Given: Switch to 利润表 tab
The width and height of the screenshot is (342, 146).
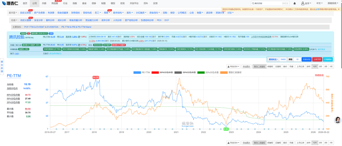Looking at the screenshot, I should click(51, 13).
